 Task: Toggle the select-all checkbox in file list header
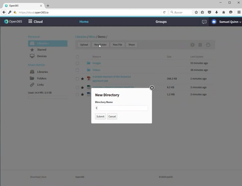click(x=77, y=57)
